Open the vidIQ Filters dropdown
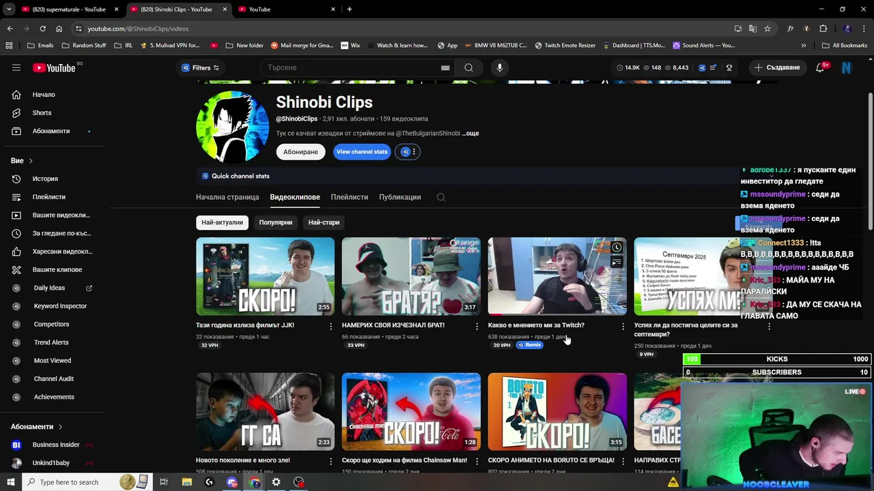This screenshot has height=491, width=874. tap(200, 68)
